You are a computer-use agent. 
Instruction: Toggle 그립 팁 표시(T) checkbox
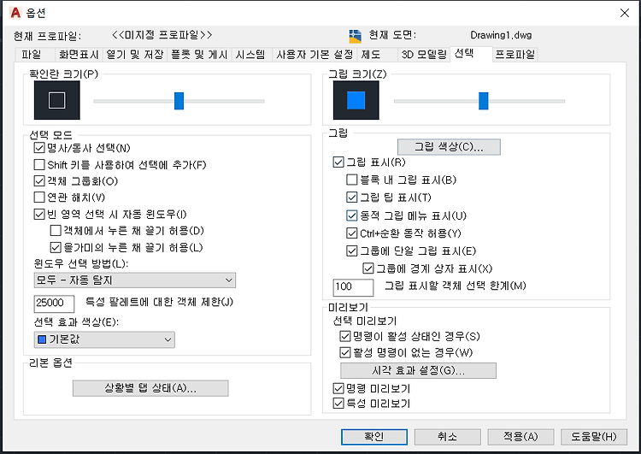point(351,198)
